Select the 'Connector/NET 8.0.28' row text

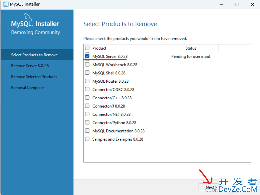pos(111,114)
